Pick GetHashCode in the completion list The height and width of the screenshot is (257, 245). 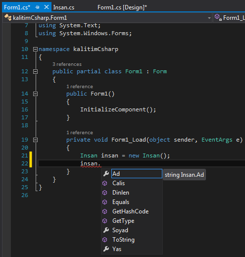[131, 211]
